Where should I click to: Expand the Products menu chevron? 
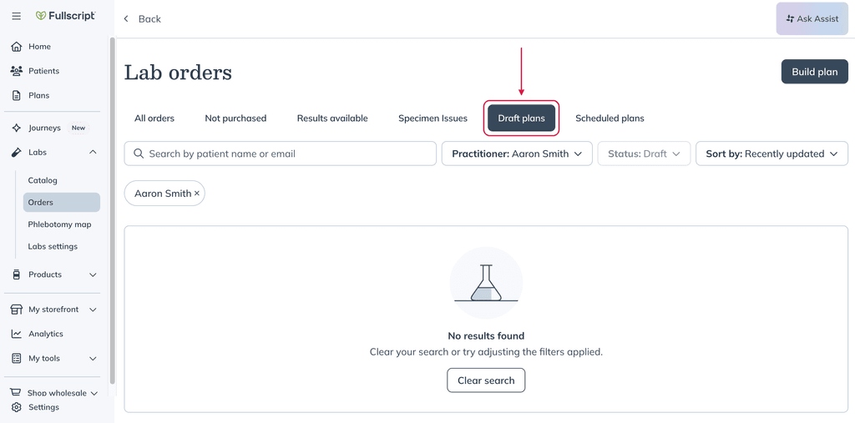(93, 274)
